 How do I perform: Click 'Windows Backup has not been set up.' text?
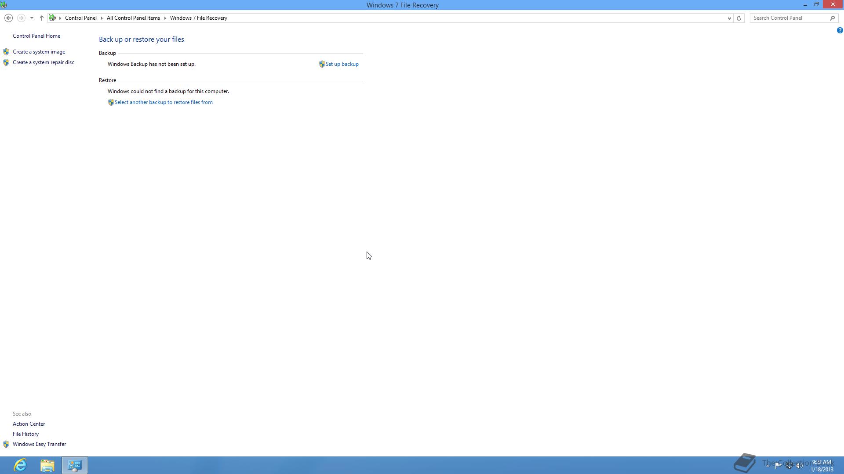(x=152, y=64)
